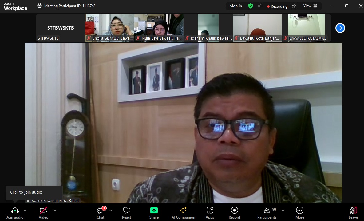Click the green Share screen button

tap(154, 213)
